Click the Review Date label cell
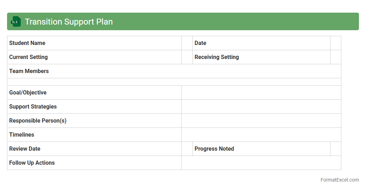Viewport: 366px width, 190px height. point(94,149)
